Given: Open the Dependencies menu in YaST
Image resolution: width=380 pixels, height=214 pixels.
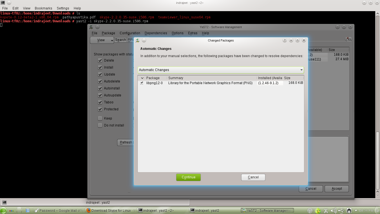Looking at the screenshot, I should pyautogui.click(x=156, y=33).
